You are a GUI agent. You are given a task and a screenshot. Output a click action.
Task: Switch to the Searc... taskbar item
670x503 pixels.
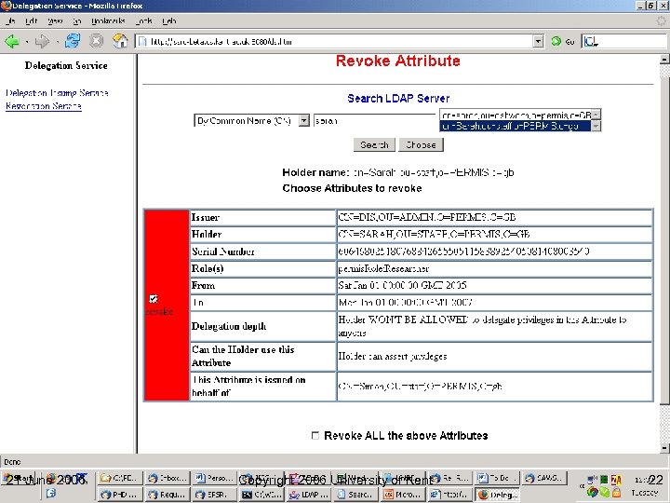(355, 495)
